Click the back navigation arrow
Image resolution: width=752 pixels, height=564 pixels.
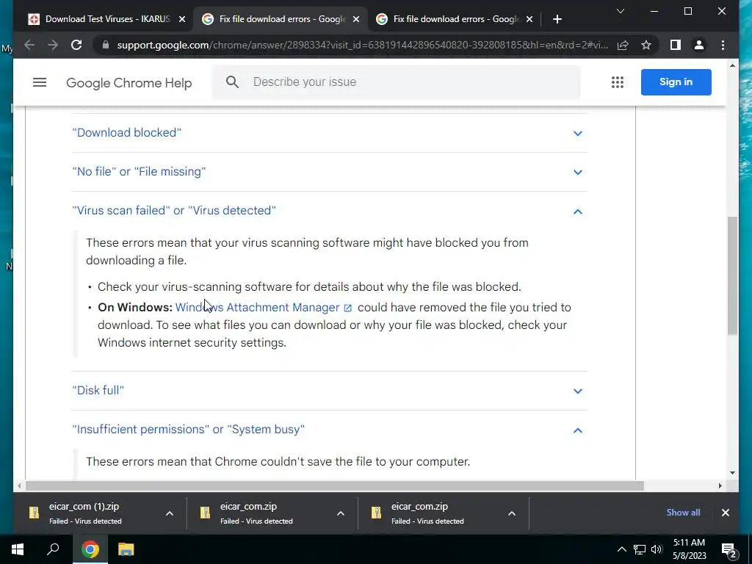(x=29, y=45)
